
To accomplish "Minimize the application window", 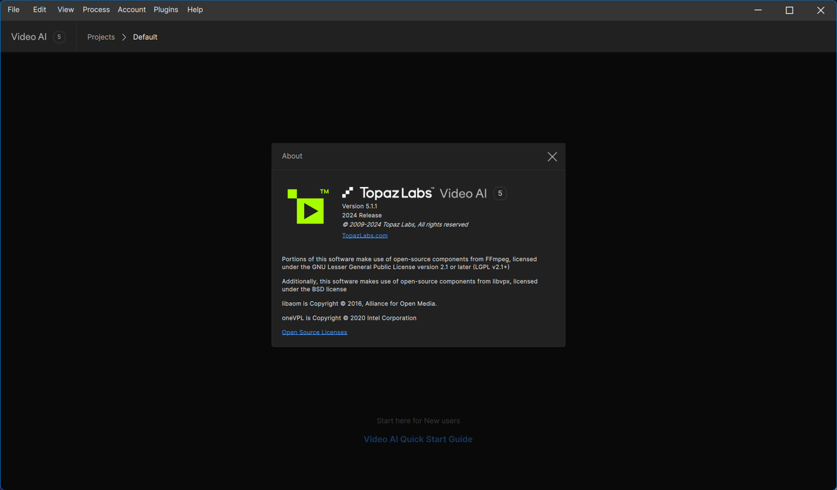I will (758, 10).
